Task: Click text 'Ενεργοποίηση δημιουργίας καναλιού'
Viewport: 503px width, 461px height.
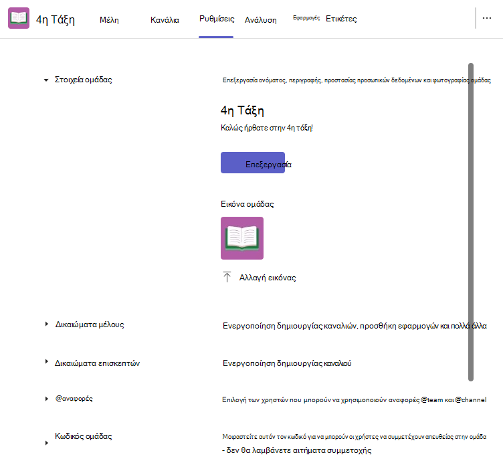Action: pos(287,363)
